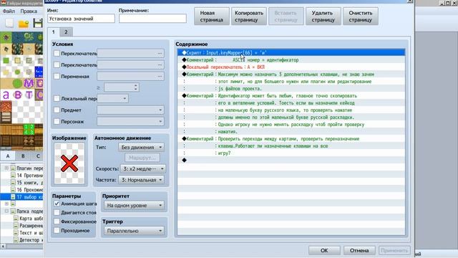
Task: Enable the Персонаж condition checkbox
Action: [x=57, y=121]
